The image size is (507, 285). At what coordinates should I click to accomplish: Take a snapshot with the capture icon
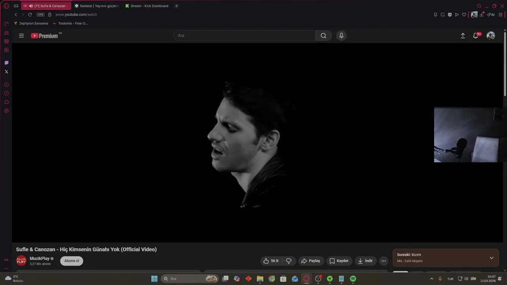tap(442, 15)
